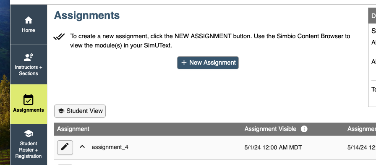Switch to Student View

pyautogui.click(x=80, y=111)
